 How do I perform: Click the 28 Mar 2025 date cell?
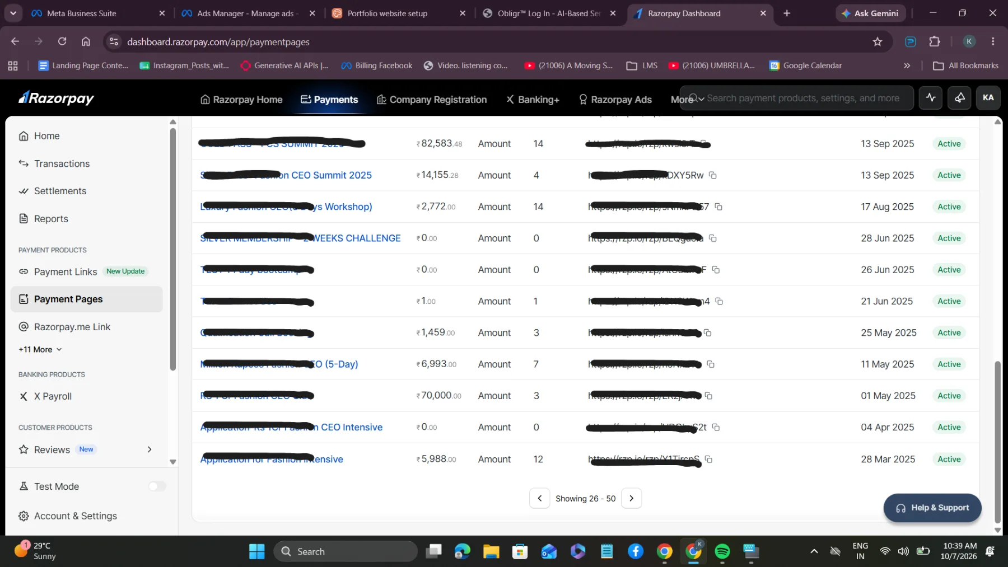coord(888,459)
